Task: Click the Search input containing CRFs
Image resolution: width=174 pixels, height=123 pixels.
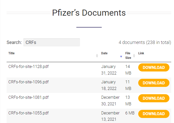Action: pyautogui.click(x=51, y=42)
